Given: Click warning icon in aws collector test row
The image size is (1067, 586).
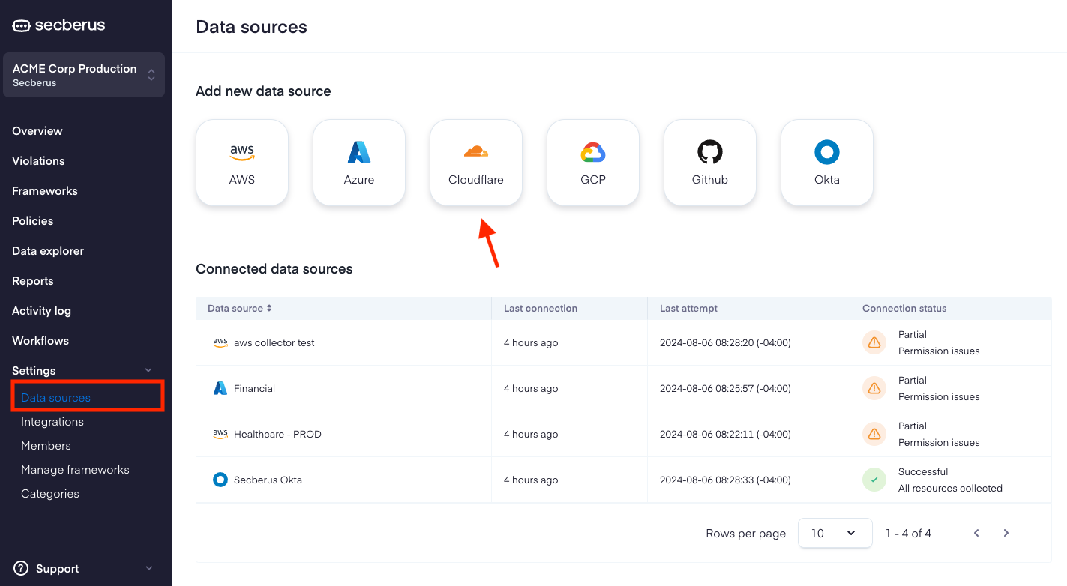Looking at the screenshot, I should tap(874, 342).
